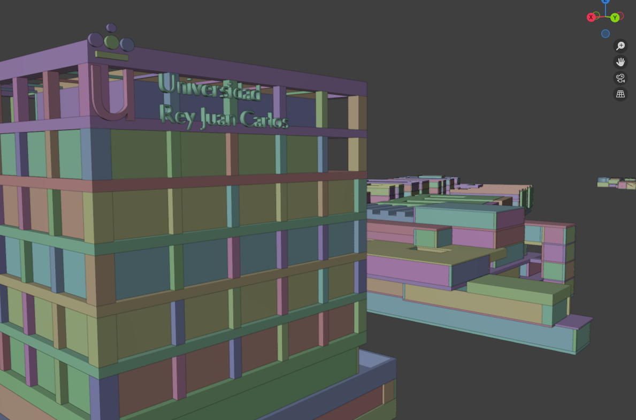This screenshot has width=636, height=420.
Task: Snap view to red X axis
Action: tap(591, 17)
